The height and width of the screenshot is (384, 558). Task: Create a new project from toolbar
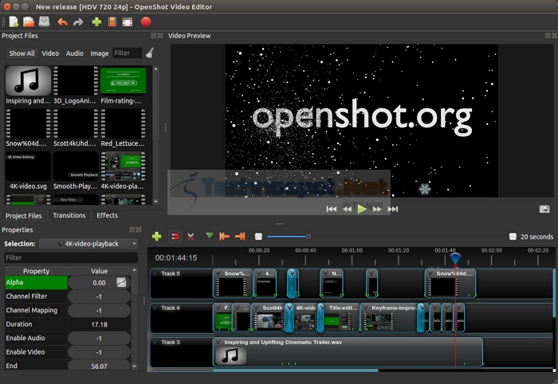point(14,22)
